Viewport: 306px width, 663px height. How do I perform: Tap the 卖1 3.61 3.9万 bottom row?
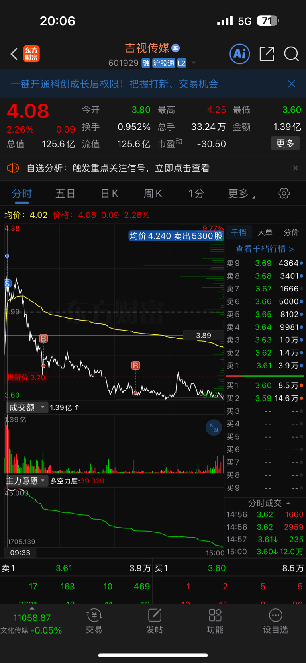point(76,568)
